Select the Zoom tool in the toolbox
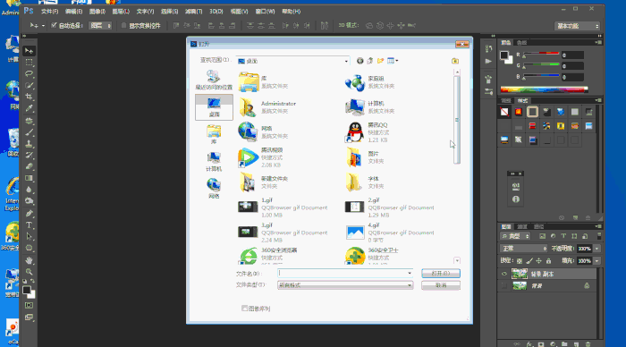 tap(29, 272)
